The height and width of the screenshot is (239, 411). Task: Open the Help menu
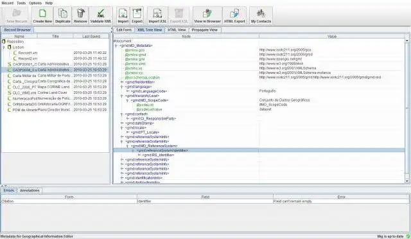[x=49, y=3]
